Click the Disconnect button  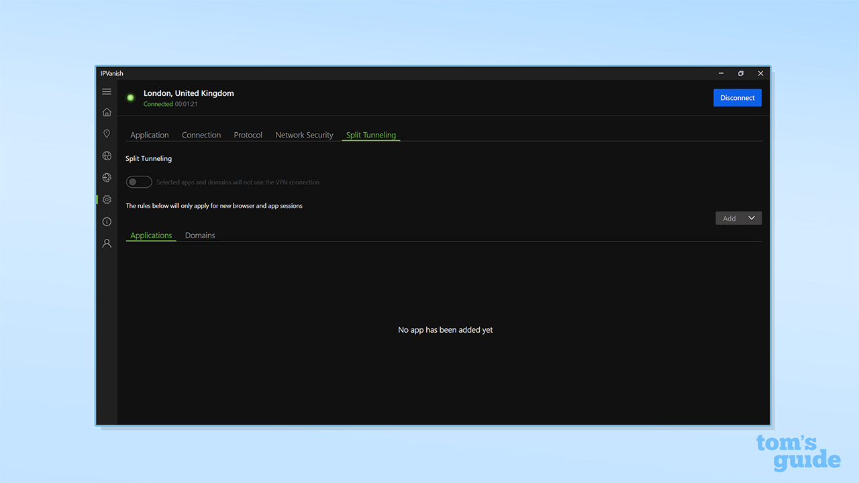coord(738,97)
